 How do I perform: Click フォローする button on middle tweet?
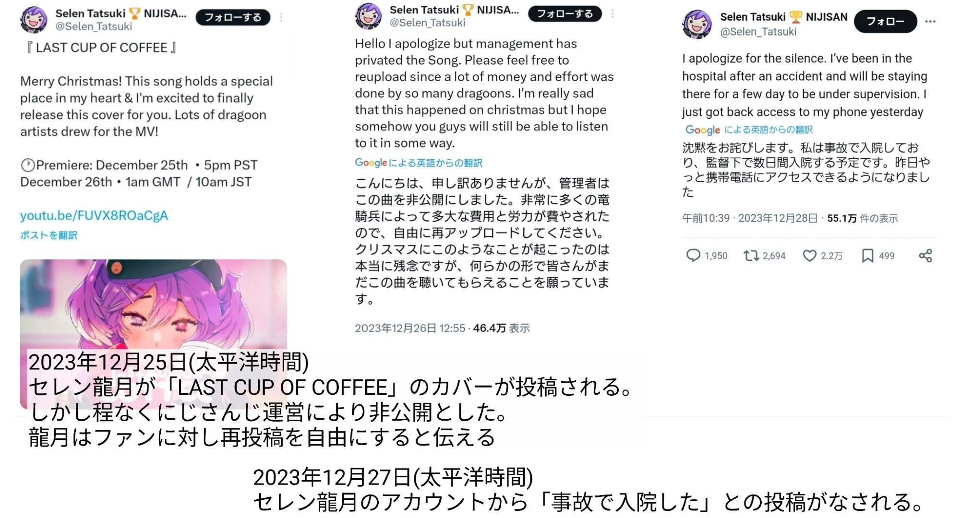[x=564, y=14]
